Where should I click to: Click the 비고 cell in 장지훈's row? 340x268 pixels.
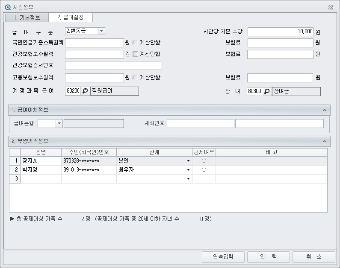(272, 161)
